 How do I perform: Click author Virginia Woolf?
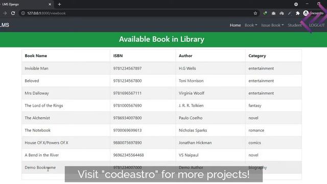coord(192,93)
